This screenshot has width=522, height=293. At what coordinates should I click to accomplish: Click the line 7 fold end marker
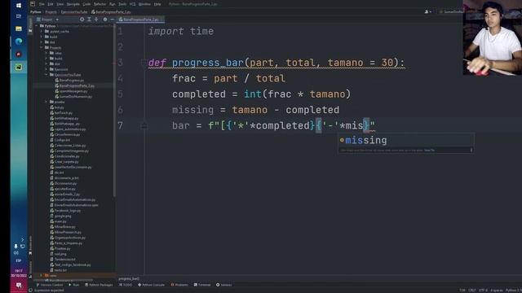click(x=144, y=125)
